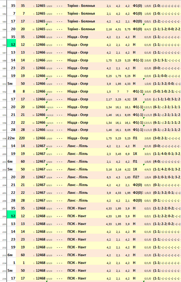
Task: Click "Торіно - Болонья" in row 181
Action: (x=81, y=6)
